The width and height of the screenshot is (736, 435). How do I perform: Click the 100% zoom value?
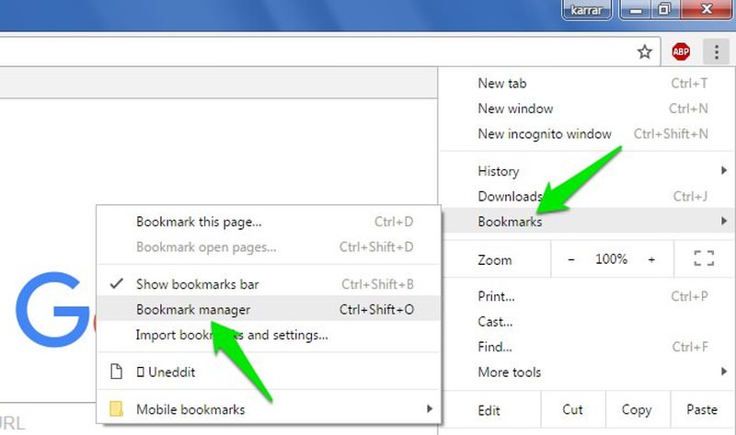coord(611,259)
